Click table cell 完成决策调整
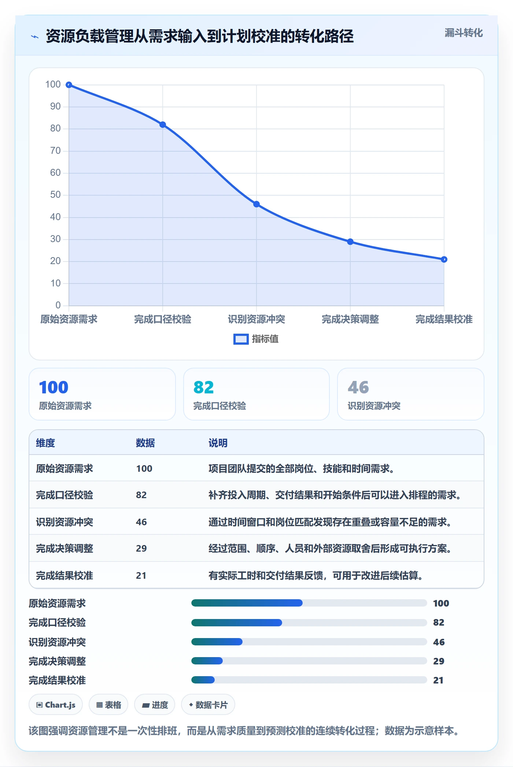This screenshot has height=767, width=513. coord(64,548)
